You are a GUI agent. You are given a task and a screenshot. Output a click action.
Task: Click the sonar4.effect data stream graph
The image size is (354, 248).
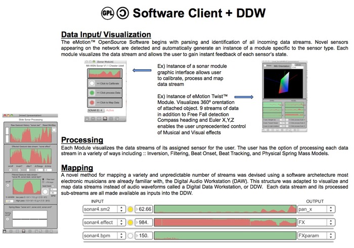225,223
